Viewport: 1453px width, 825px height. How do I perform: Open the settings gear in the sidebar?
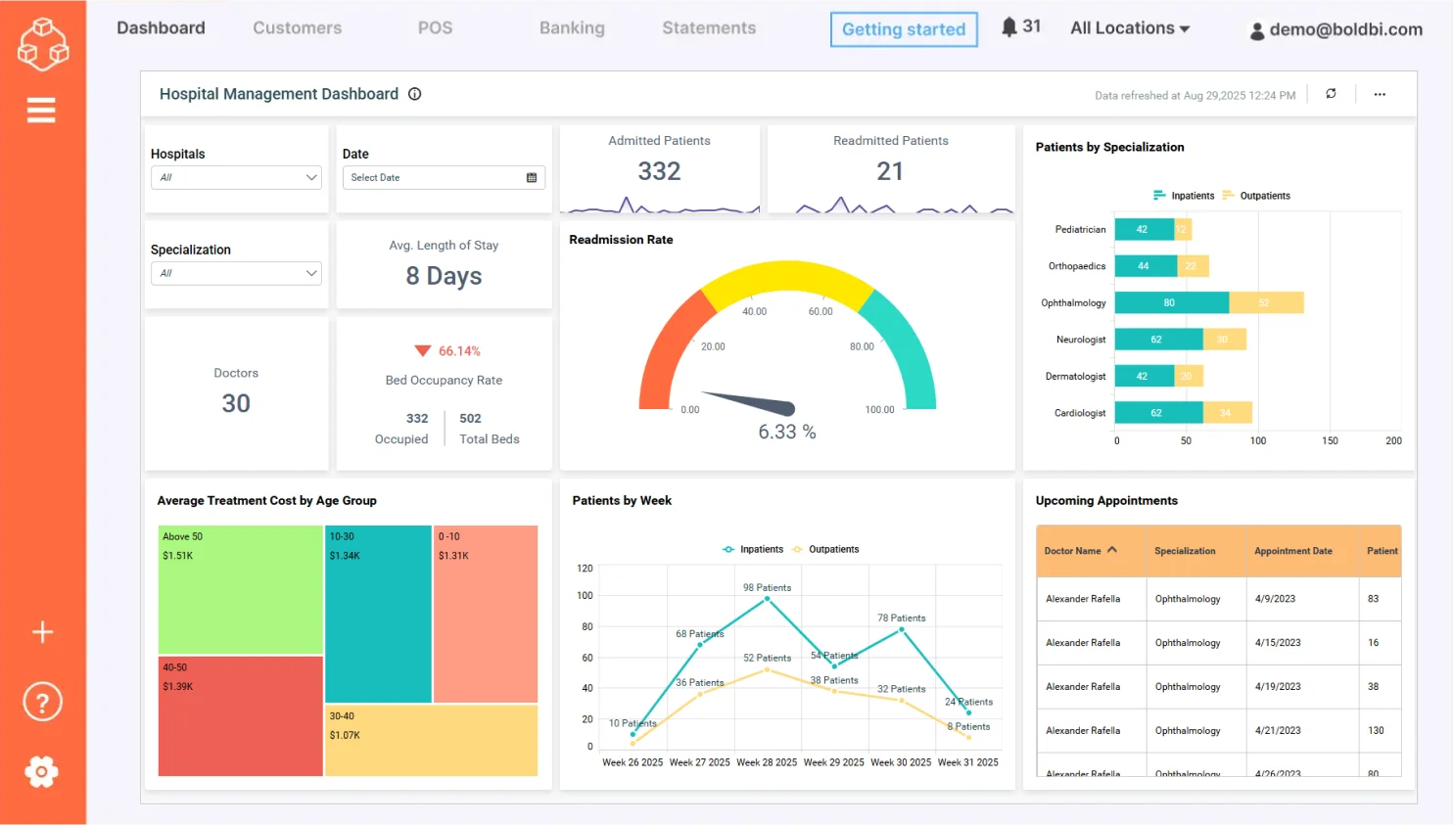[x=41, y=772]
